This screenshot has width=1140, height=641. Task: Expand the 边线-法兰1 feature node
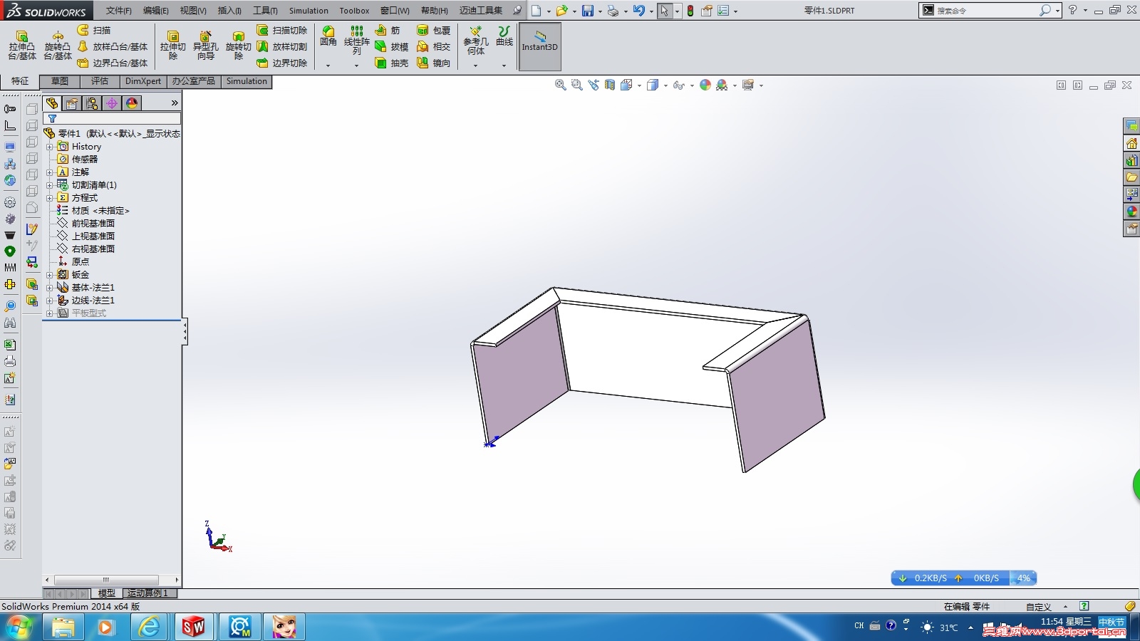point(50,301)
